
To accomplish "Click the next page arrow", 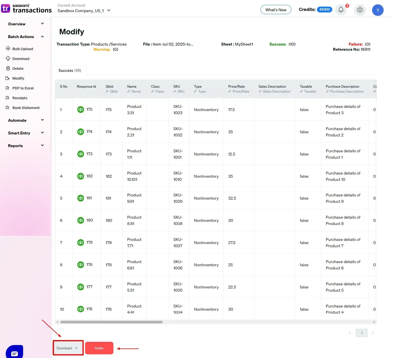I will point(373,333).
